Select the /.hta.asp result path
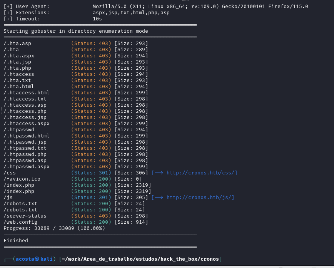The height and width of the screenshot is (268, 334). click(17, 43)
